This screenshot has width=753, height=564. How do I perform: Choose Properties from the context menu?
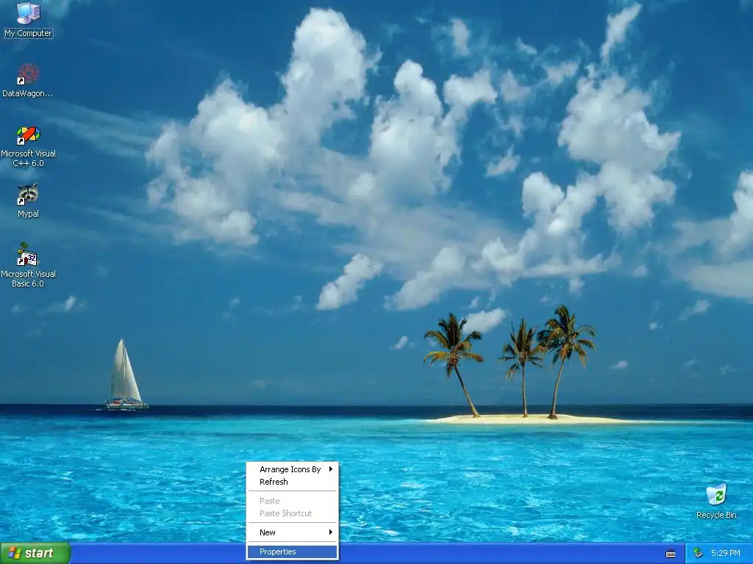coord(292,552)
